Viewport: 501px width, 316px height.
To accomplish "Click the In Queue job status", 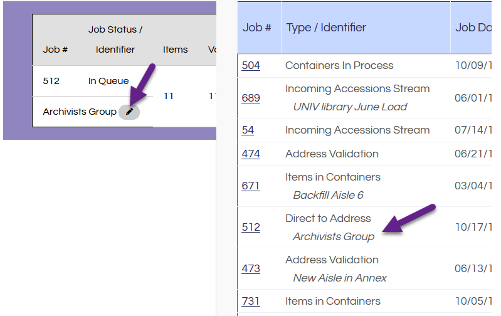I will 108,81.
